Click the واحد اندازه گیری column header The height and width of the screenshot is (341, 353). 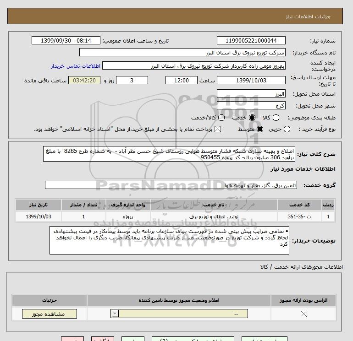click(128, 205)
